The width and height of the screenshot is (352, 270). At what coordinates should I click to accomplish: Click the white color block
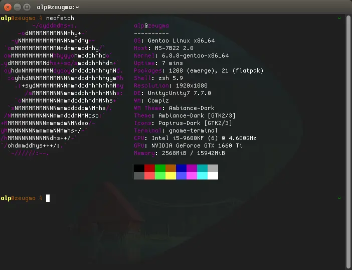pyautogui.click(x=213, y=175)
